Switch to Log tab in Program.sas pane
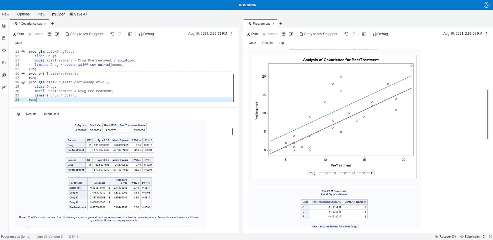Screen dimensions: 493x240 pos(281,43)
